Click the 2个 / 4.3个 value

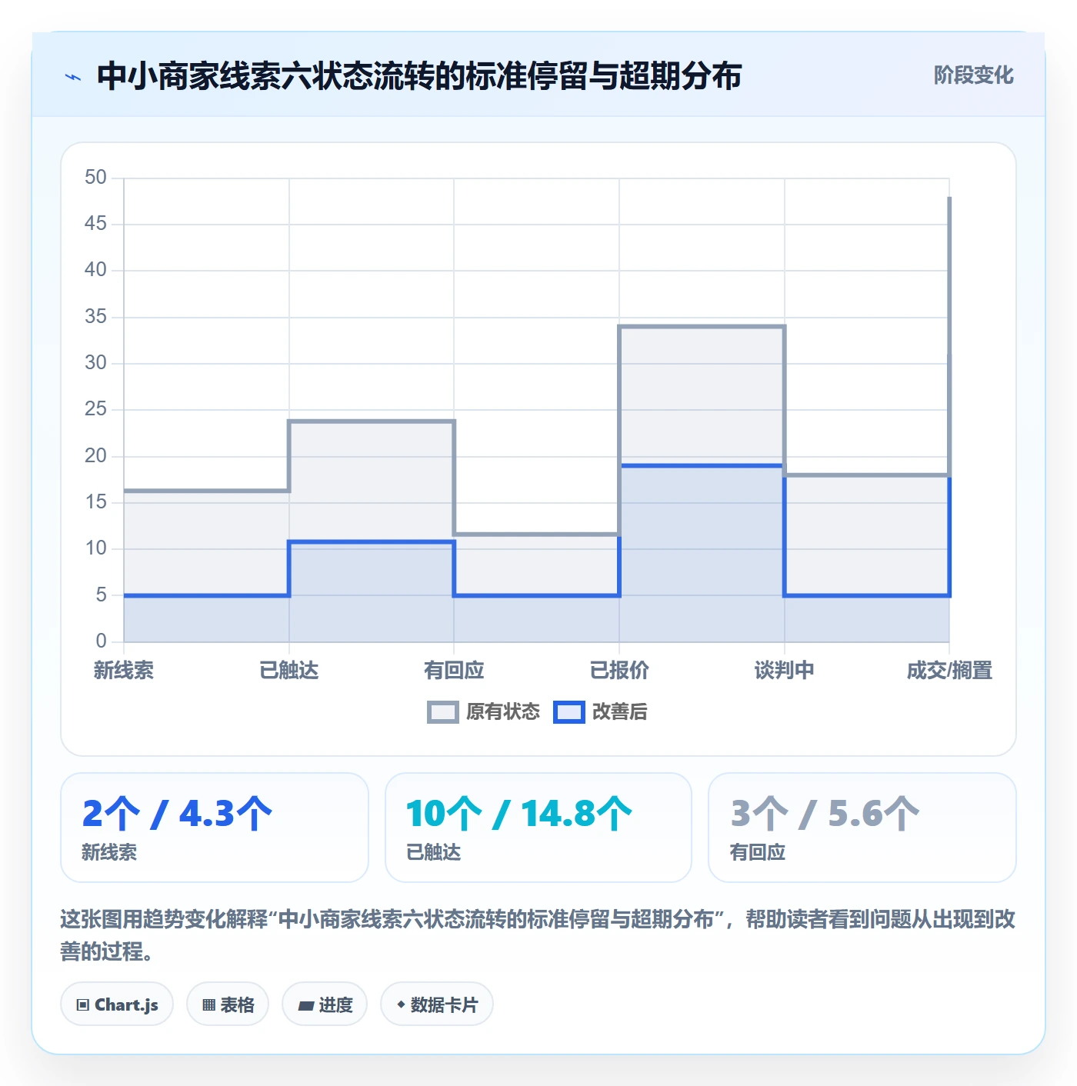[178, 814]
